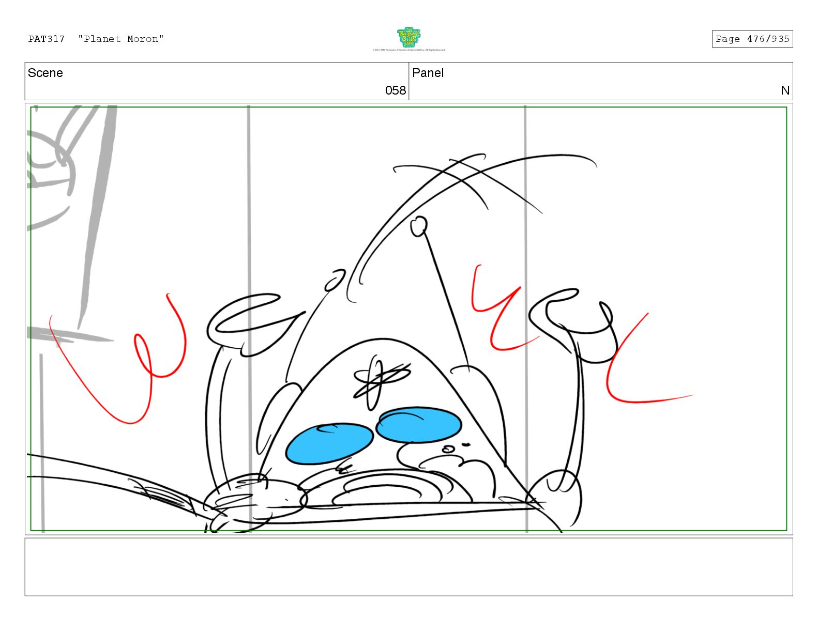Click the storyboard drawing panel
Viewport: 818px width, 633px height.
[x=408, y=318]
